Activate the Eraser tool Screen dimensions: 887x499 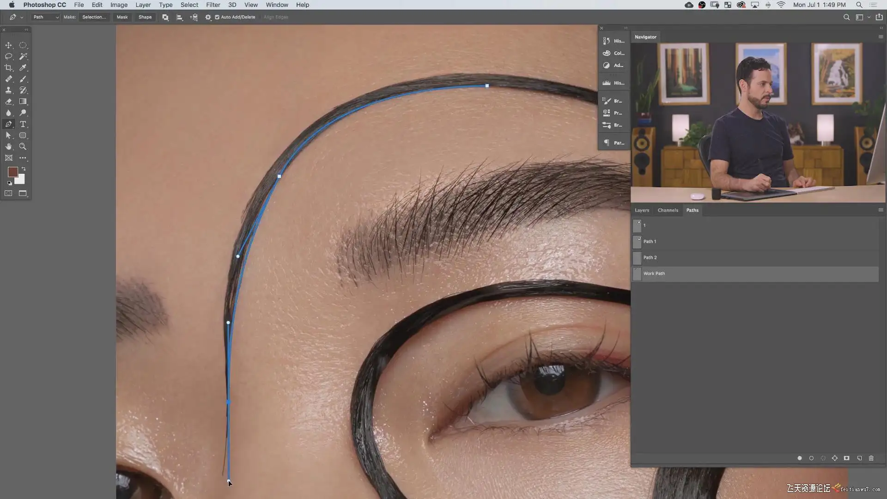[x=8, y=102]
